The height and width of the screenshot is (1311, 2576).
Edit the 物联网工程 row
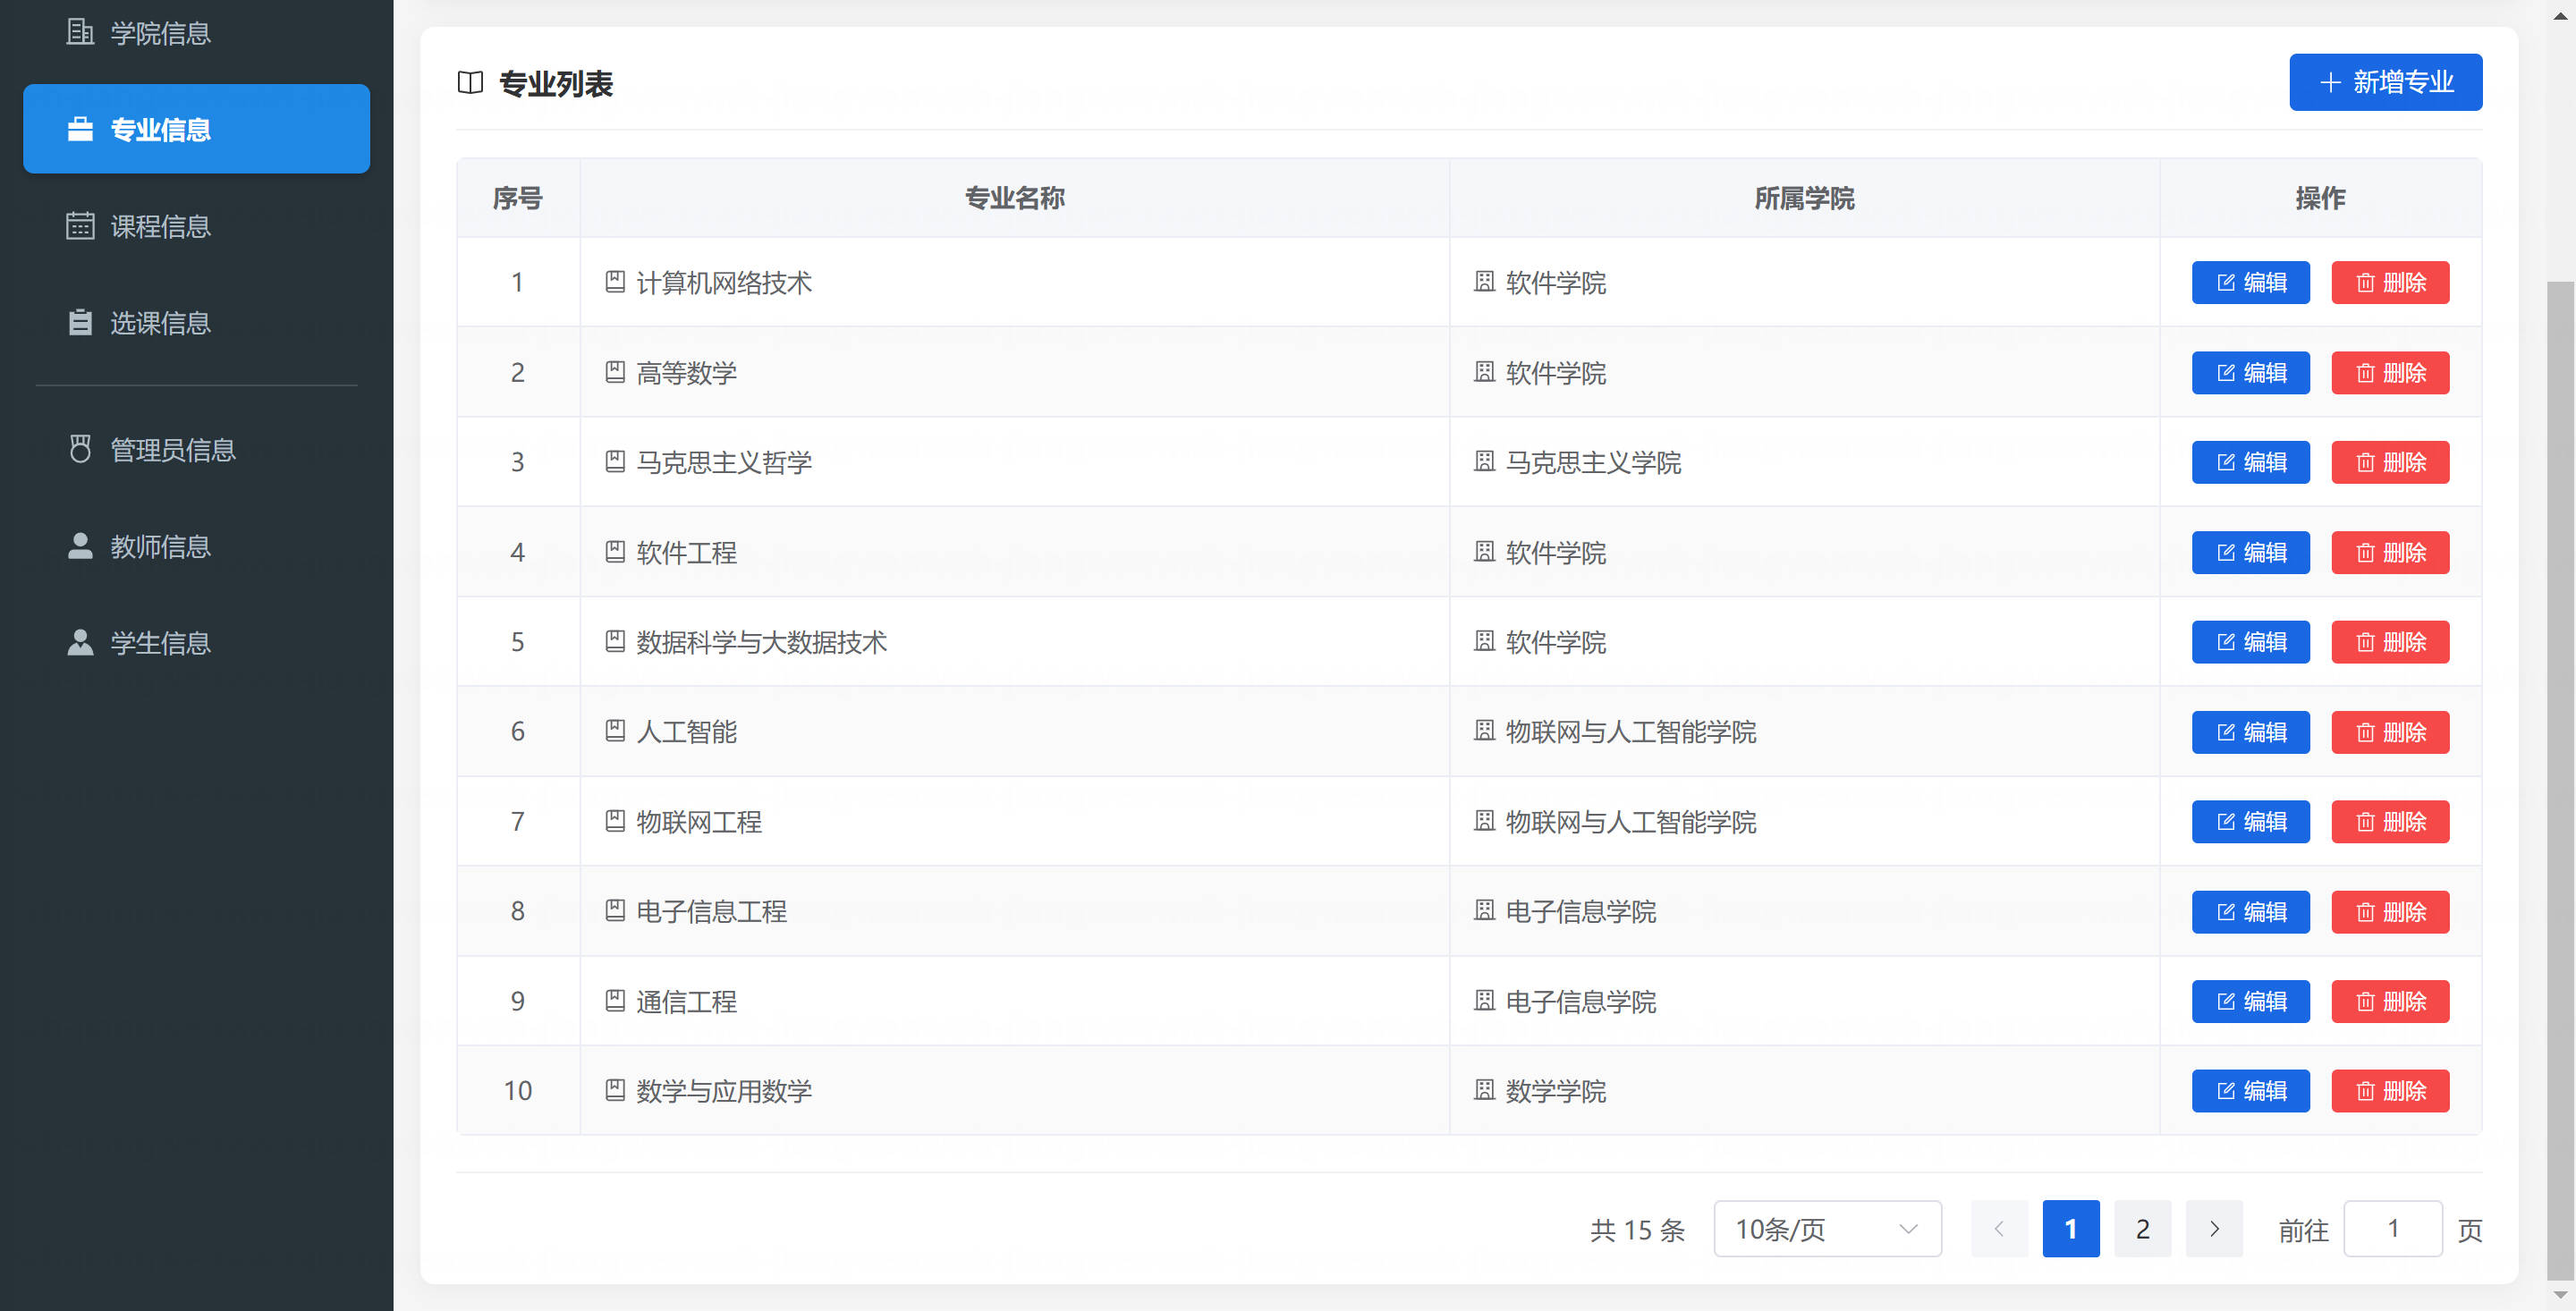(x=2250, y=822)
